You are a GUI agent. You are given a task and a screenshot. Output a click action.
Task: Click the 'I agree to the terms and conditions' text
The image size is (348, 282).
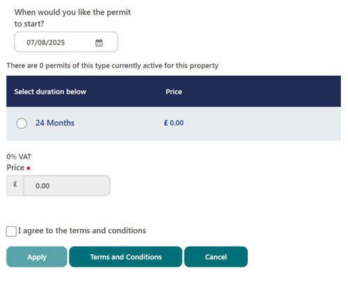[x=82, y=230]
